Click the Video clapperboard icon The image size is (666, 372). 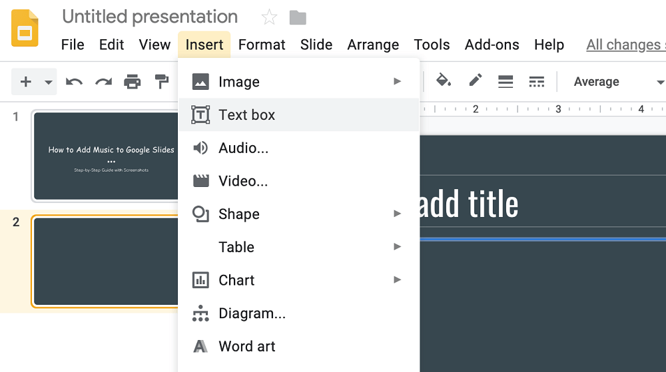200,181
